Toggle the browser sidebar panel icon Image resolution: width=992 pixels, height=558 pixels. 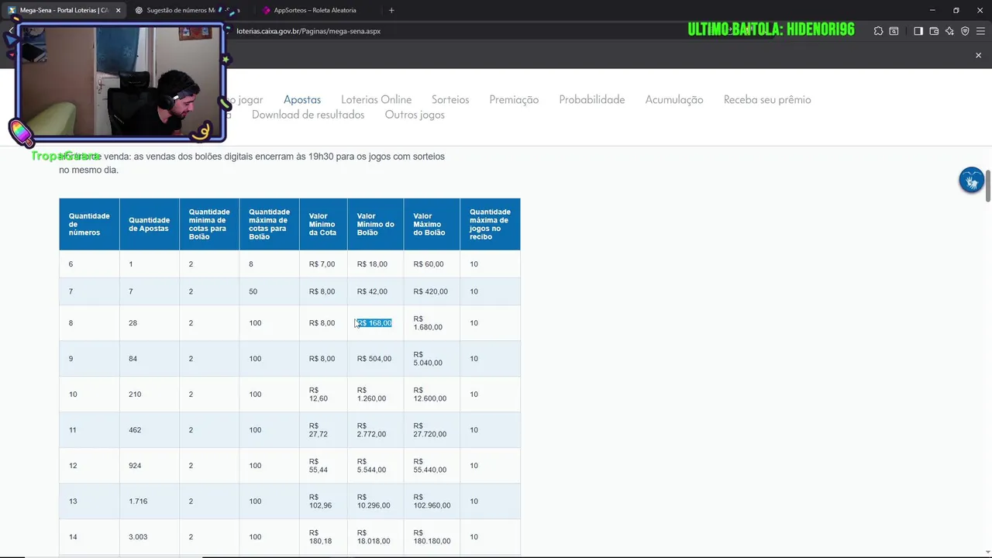(x=918, y=31)
